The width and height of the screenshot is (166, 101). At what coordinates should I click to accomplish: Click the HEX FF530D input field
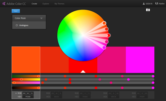point(28,97)
